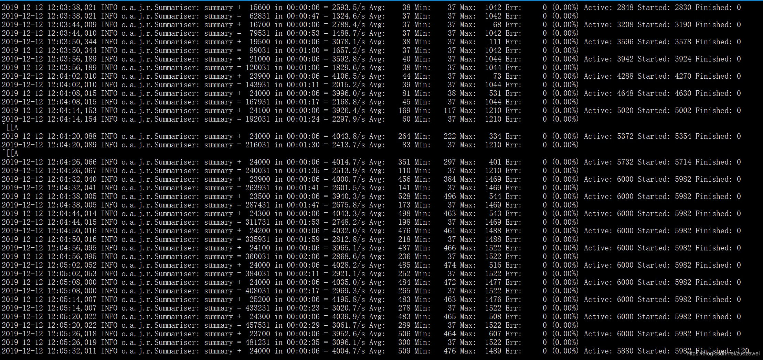
Task: Select the cumulative rate 2969.3/s
Action: [x=348, y=291]
